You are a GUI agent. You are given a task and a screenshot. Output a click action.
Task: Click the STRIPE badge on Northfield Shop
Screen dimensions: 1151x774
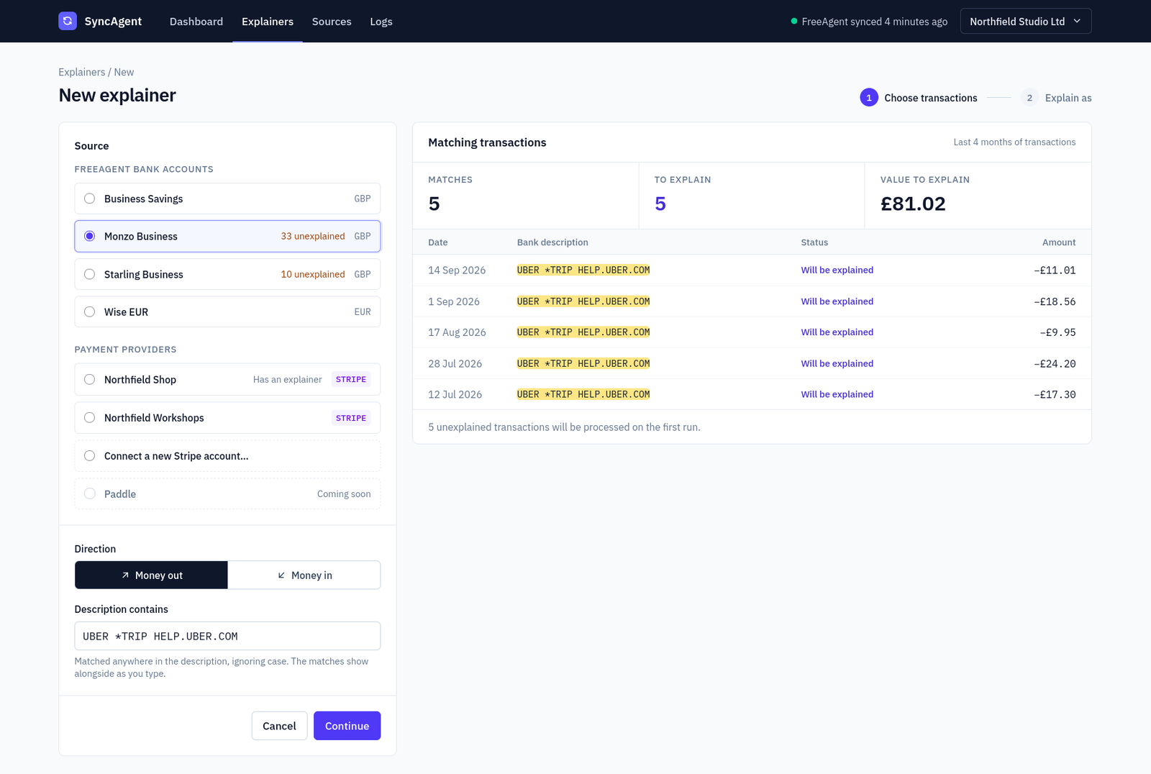pyautogui.click(x=351, y=379)
